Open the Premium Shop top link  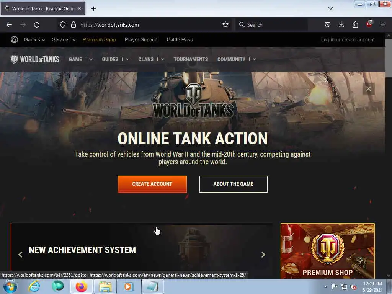point(99,40)
